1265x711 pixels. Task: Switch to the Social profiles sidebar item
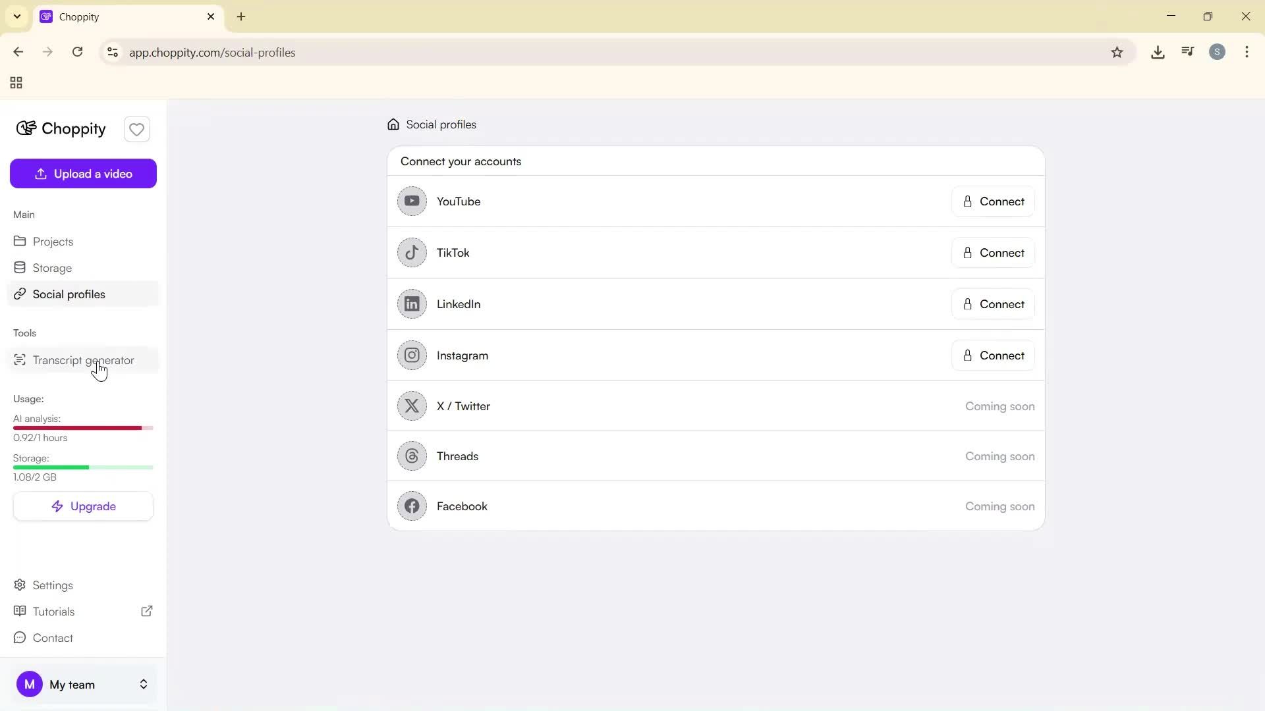(69, 294)
